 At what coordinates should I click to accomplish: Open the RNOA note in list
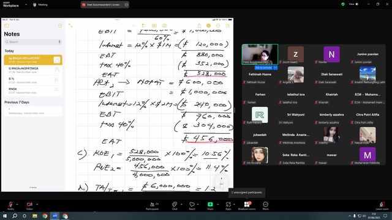tap(33, 90)
